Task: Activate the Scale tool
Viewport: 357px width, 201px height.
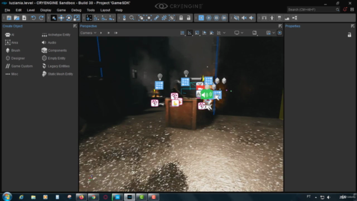Action: (76, 18)
